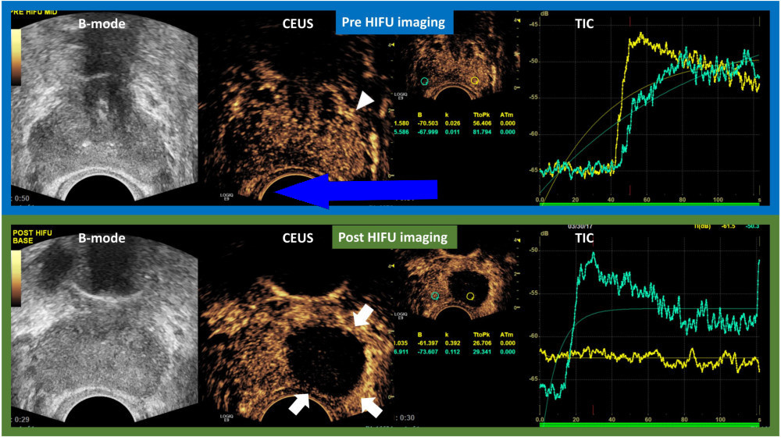Click the 0:50 timestamp on pre HIFU B-mode
781x437 pixels.
[21, 198]
